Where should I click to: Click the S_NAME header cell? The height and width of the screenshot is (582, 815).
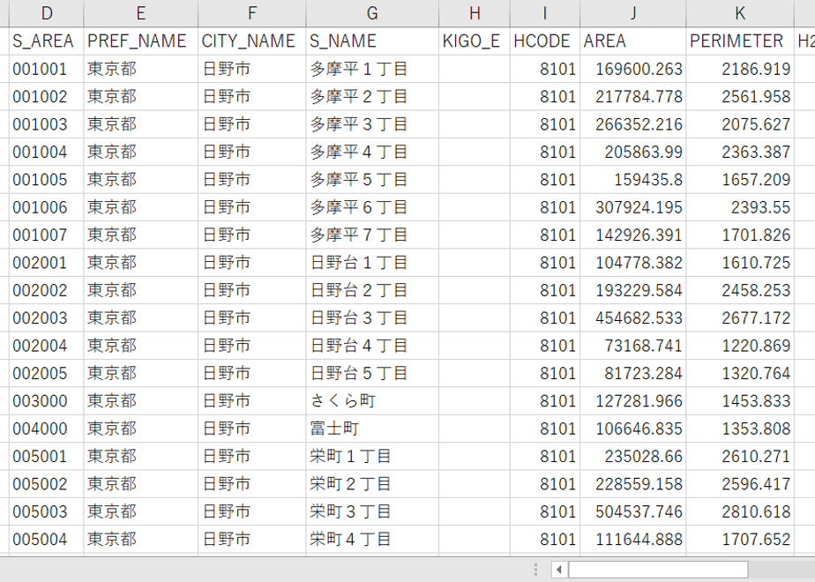click(372, 41)
